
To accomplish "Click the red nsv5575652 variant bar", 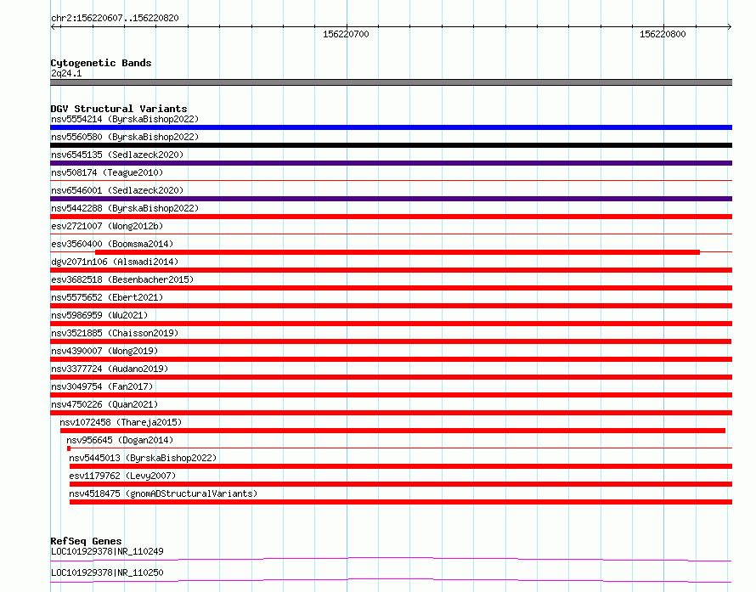I will point(391,306).
